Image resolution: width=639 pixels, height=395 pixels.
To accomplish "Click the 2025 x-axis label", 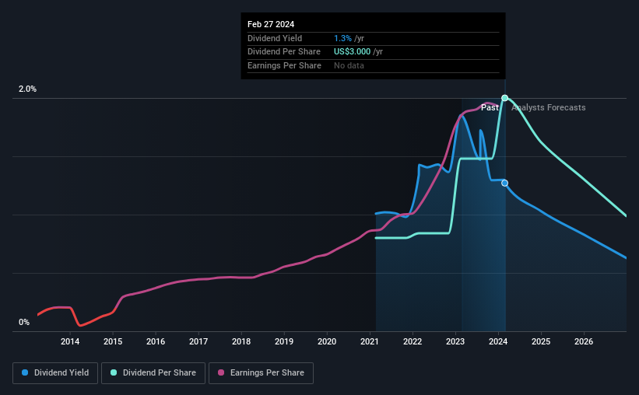I will (x=541, y=341).
